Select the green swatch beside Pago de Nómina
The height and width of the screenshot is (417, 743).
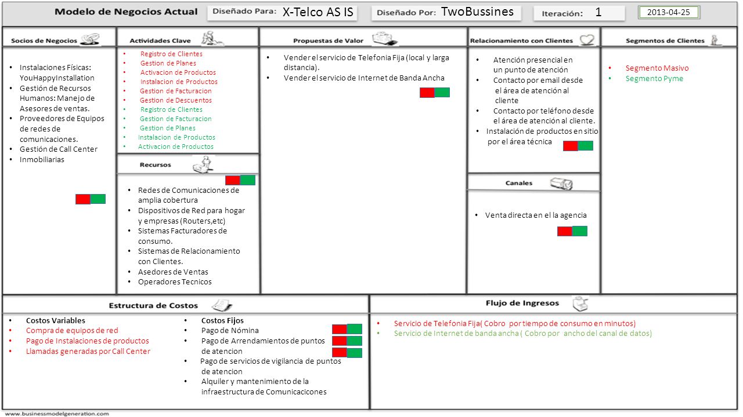[354, 330]
